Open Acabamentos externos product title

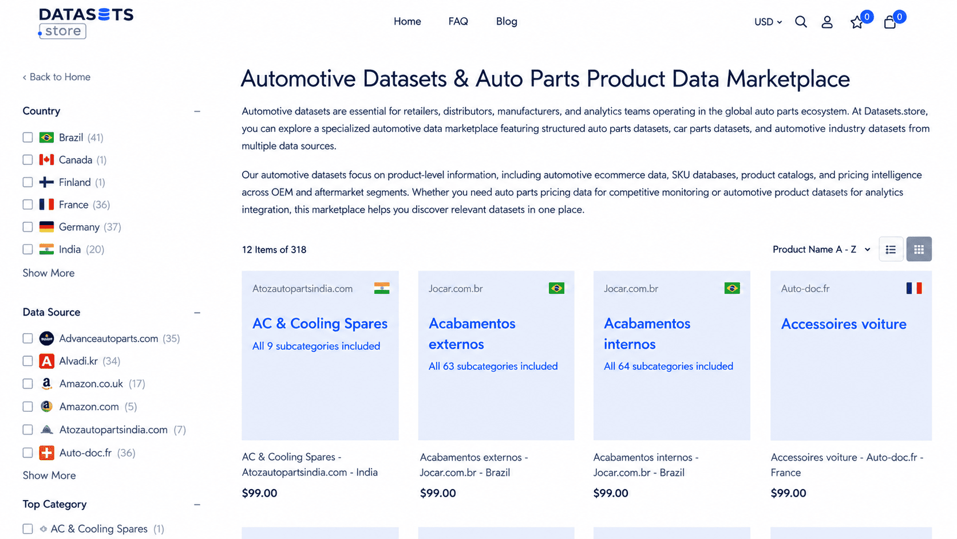click(472, 334)
